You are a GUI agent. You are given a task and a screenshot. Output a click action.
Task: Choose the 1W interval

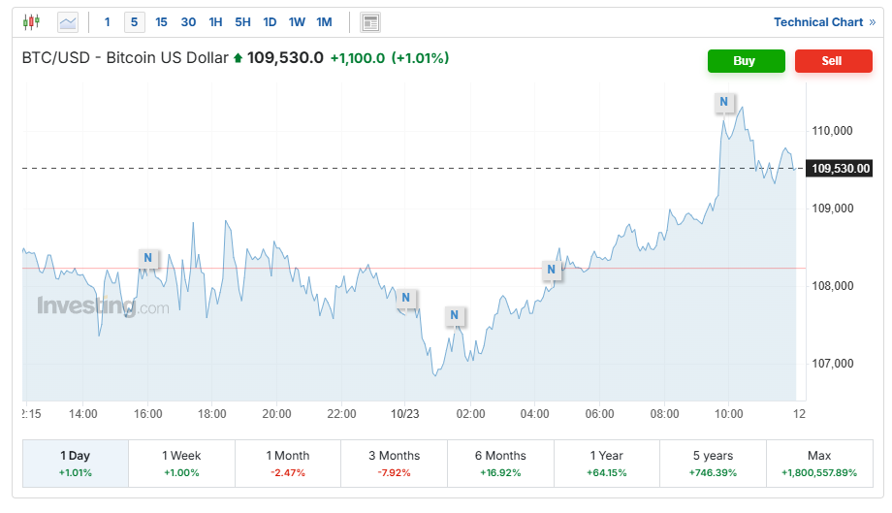coord(297,22)
